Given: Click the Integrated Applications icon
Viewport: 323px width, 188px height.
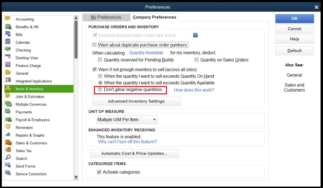Looking at the screenshot, I should [8, 80].
